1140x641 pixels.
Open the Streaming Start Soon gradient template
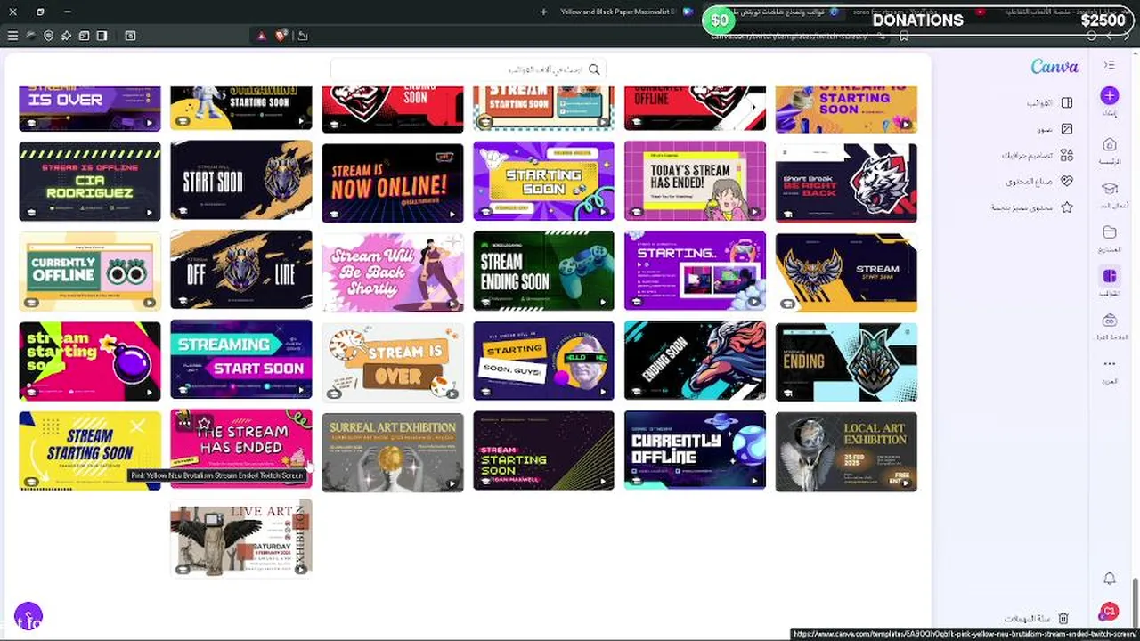tap(241, 361)
